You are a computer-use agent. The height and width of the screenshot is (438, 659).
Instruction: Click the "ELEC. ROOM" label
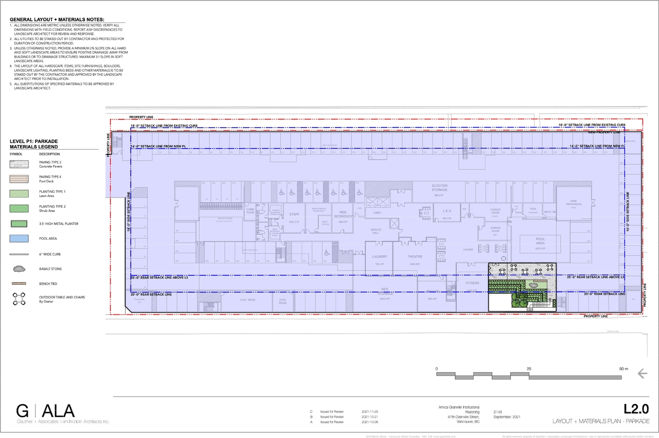tap(248, 300)
